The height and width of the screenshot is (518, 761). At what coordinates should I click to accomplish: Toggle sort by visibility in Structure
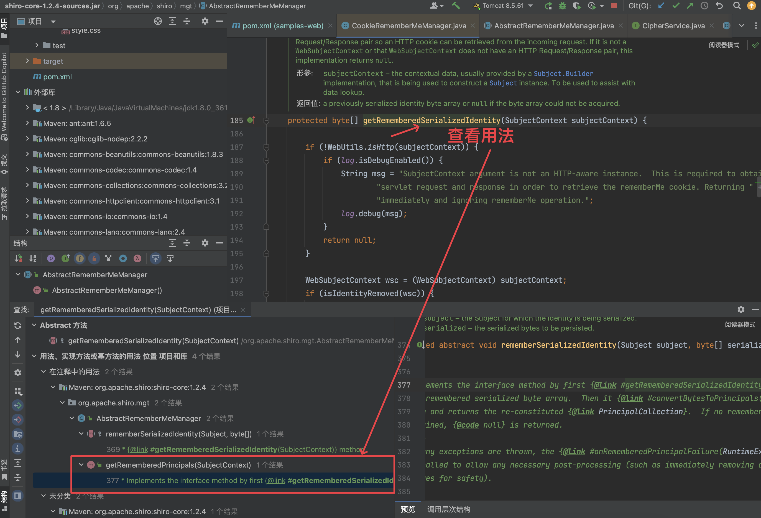[18, 258]
